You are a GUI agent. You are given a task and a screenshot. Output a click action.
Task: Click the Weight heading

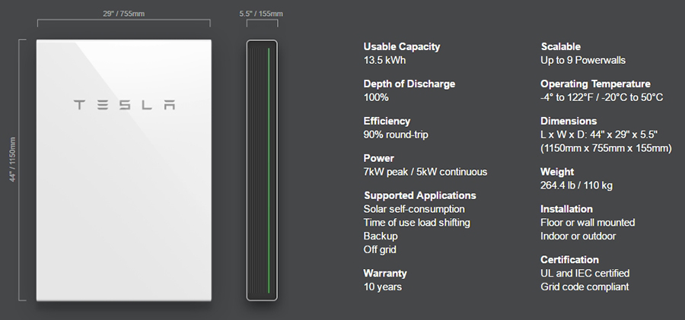(557, 172)
